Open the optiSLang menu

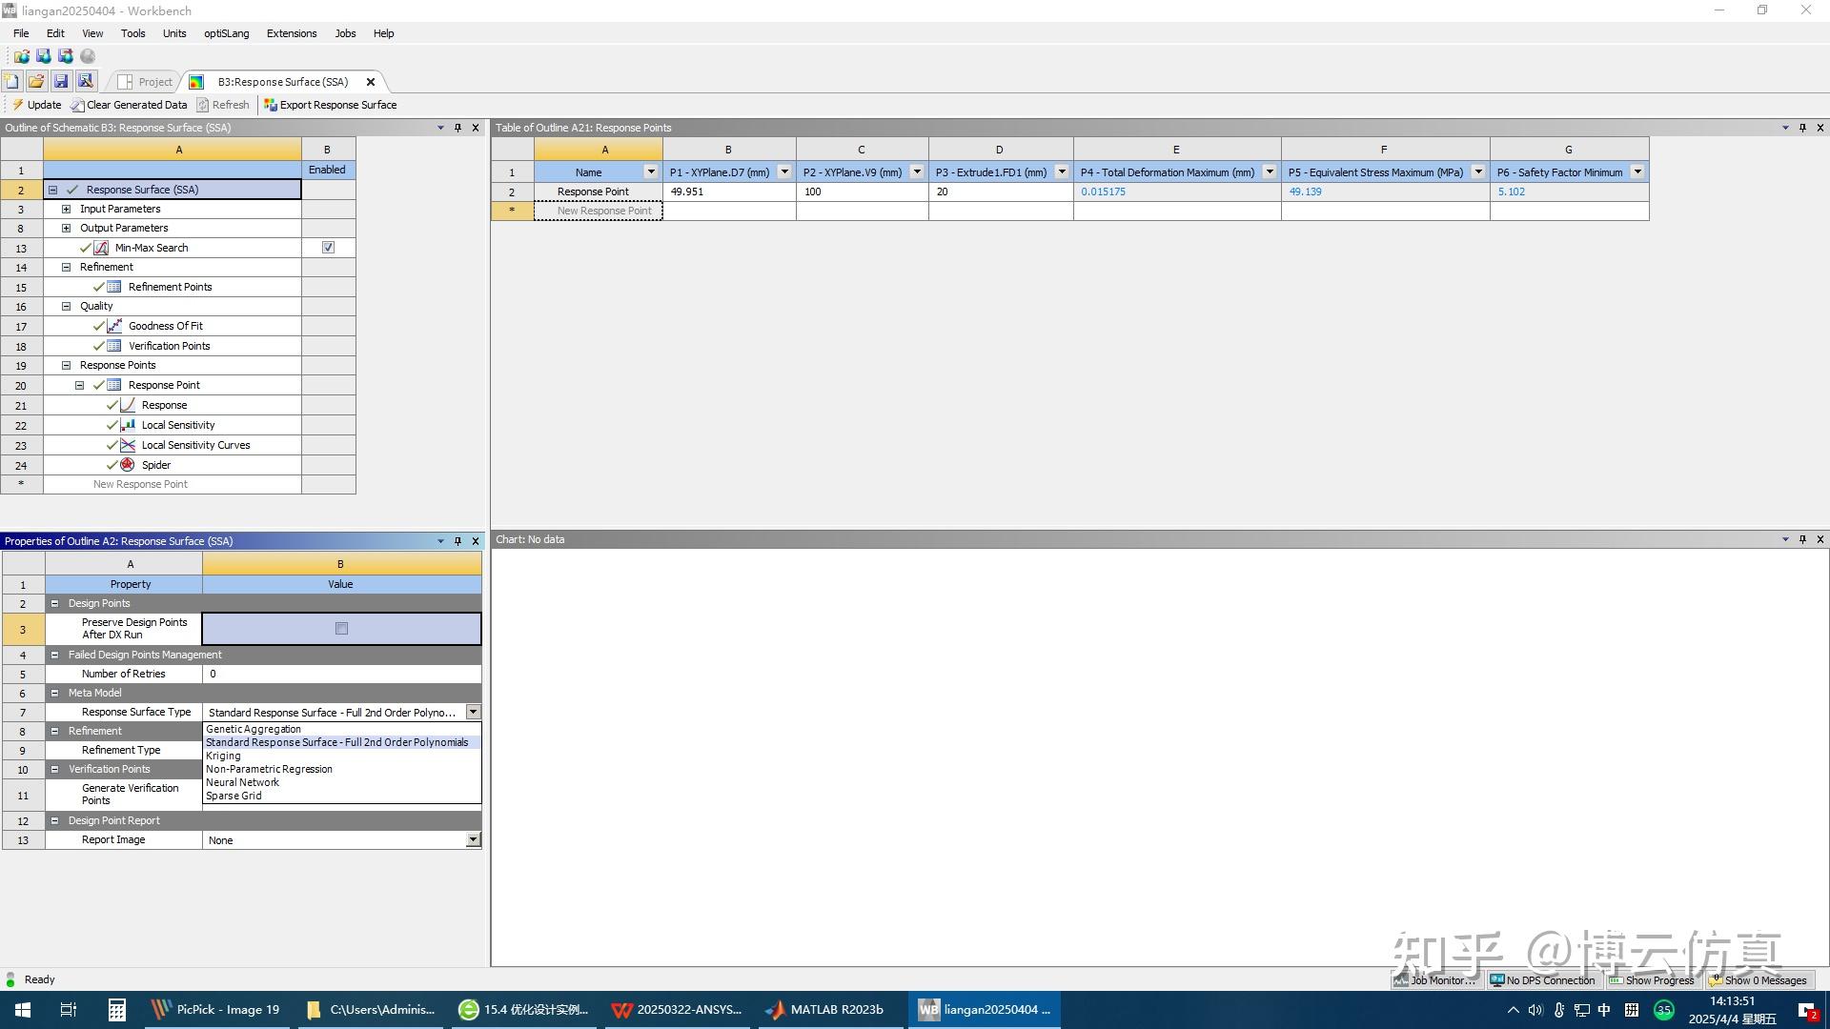226,33
